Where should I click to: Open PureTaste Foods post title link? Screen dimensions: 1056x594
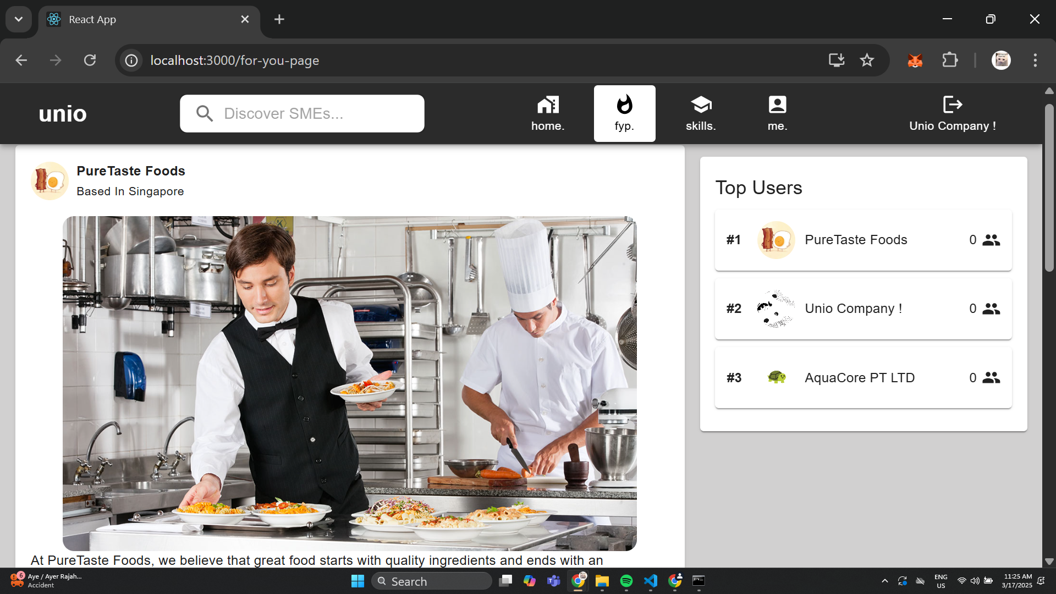[x=131, y=171]
